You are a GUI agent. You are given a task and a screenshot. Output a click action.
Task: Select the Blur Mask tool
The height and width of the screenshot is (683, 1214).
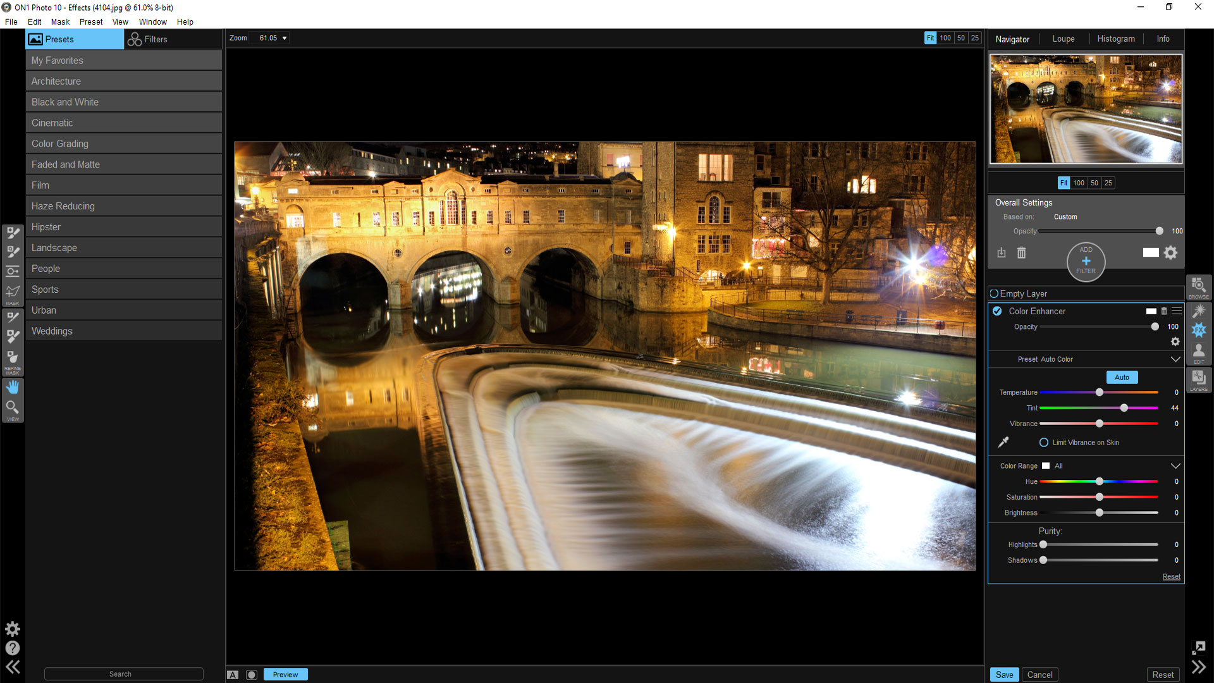(13, 357)
